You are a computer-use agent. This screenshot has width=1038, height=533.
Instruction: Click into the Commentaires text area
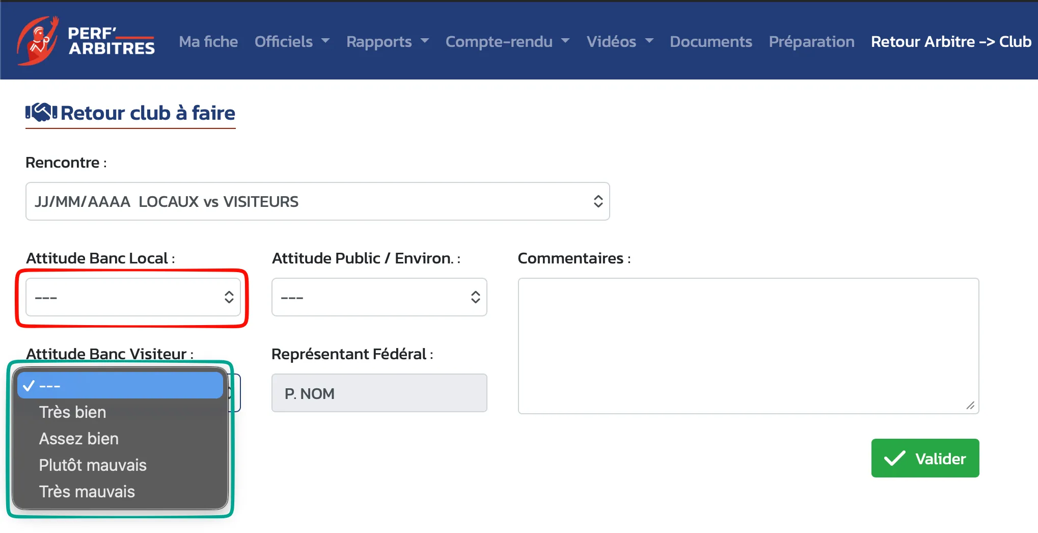[748, 345]
